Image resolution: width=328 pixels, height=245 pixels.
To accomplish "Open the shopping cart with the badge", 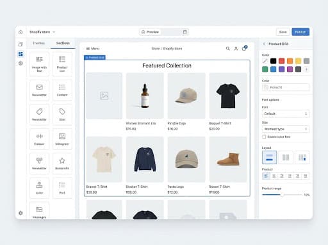I will tap(245, 48).
